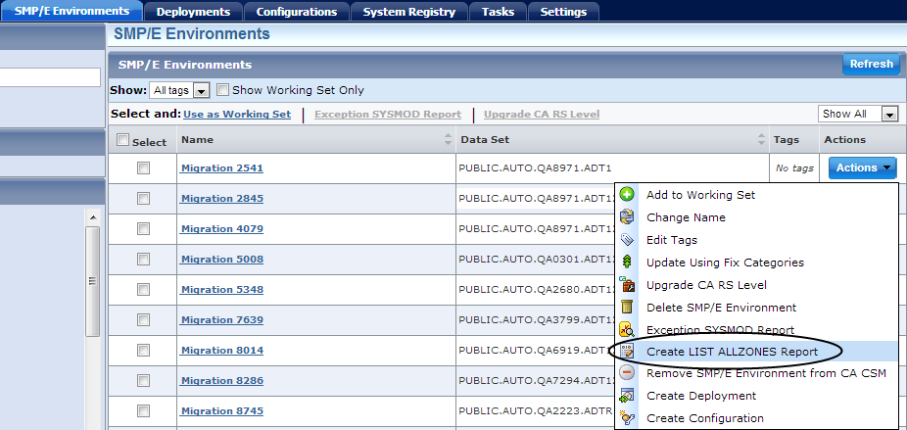Switch to the Configurations tab
Screen dimensions: 907x430
(x=297, y=12)
